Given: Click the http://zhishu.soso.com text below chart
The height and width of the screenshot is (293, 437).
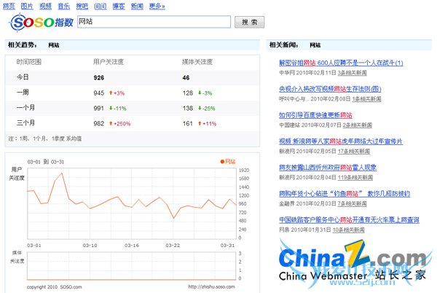Looking at the screenshot, I should coord(211,286).
